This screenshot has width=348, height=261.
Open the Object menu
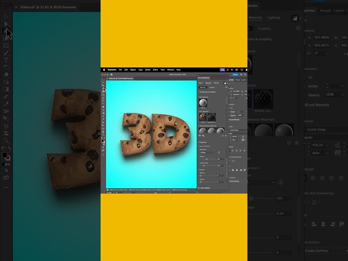[x=133, y=70]
